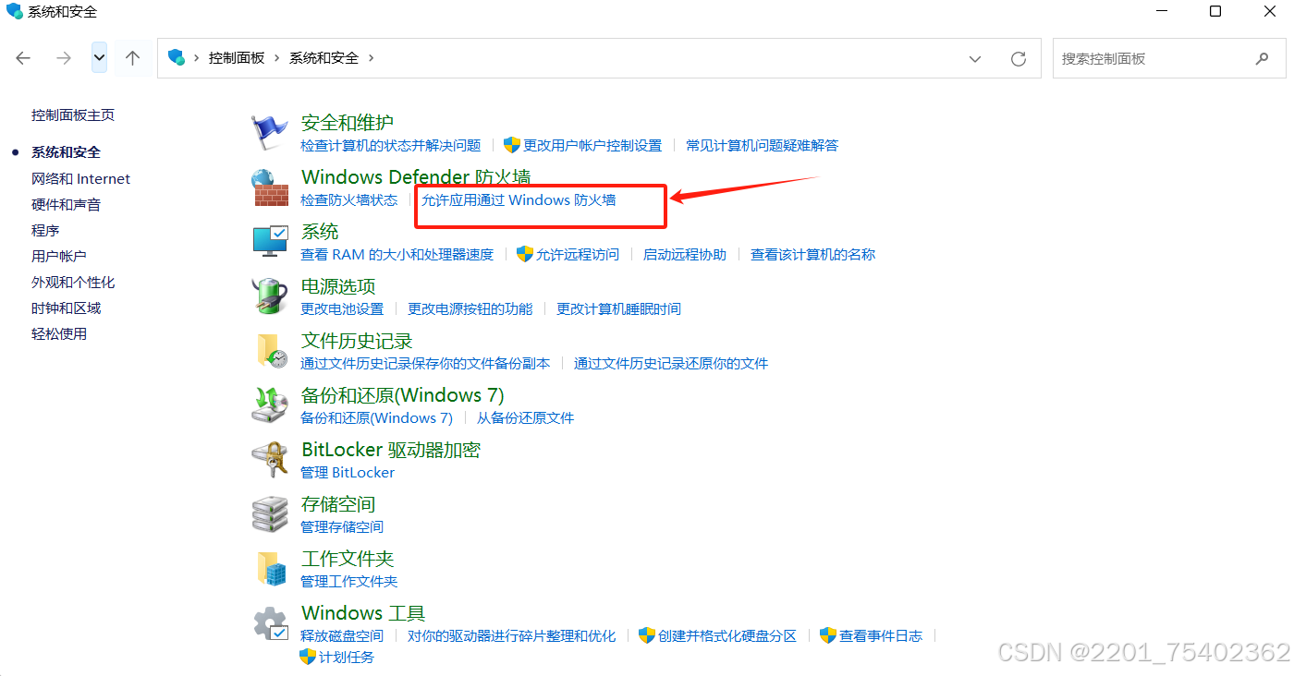
Task: Click the Windows Defender 防火墙 heading
Action: (x=416, y=177)
